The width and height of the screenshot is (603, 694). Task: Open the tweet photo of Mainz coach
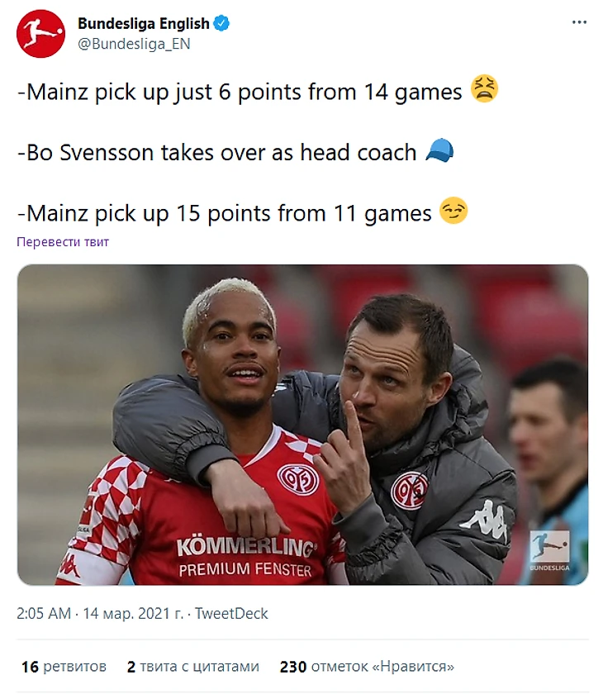point(302,425)
